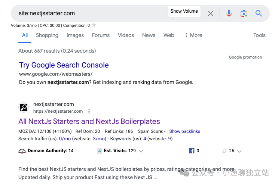
Task: Click the Facebook shares icon
Action: (x=192, y=151)
